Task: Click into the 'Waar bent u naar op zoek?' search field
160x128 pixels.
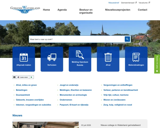Action: click(x=77, y=39)
